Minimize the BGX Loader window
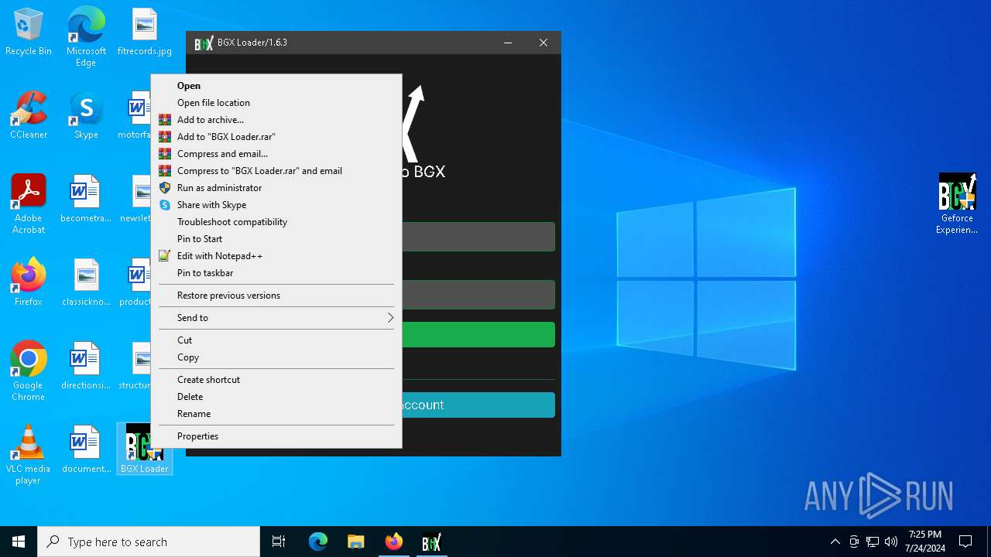The image size is (991, 557). [x=508, y=43]
